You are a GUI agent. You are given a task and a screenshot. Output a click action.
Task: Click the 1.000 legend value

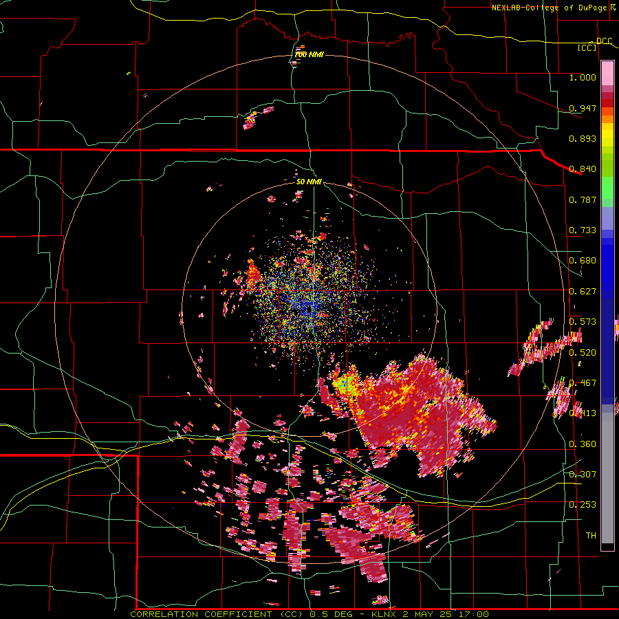point(583,77)
